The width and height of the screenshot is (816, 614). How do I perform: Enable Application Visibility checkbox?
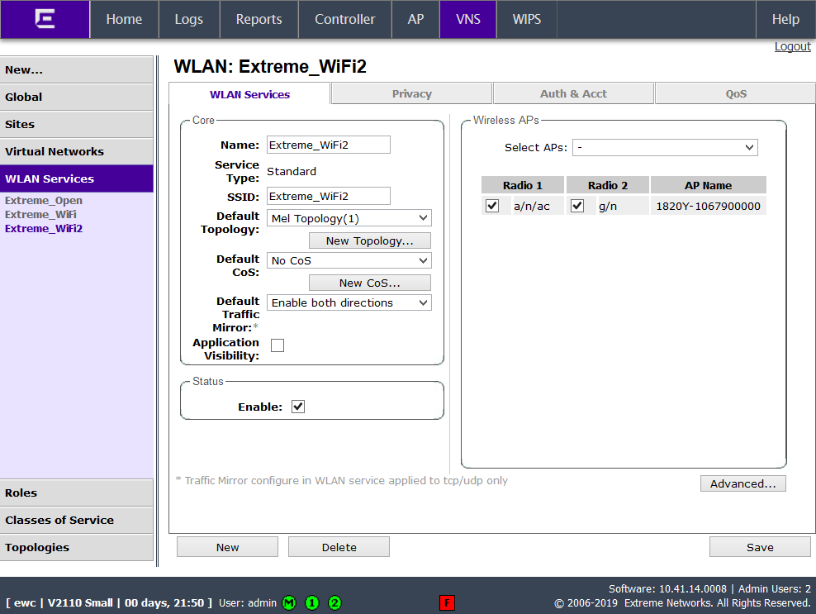pyautogui.click(x=278, y=345)
